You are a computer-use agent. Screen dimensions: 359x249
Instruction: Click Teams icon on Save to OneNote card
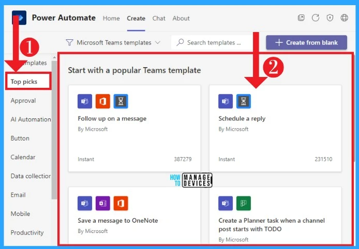pos(85,203)
